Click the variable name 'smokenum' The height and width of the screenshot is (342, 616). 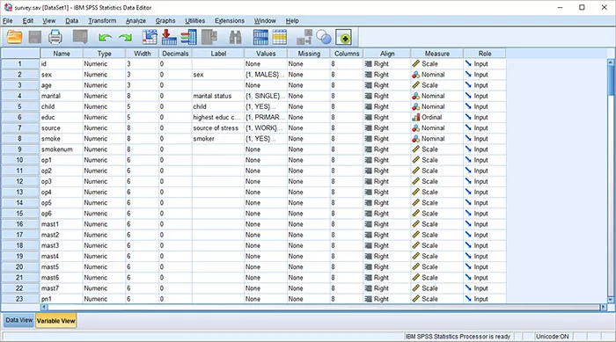click(57, 149)
